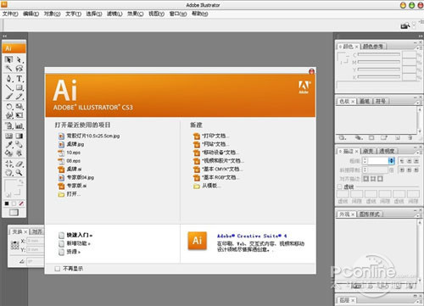Set paint to None (red slash) in toolbox
The width and height of the screenshot is (424, 306).
[21, 203]
